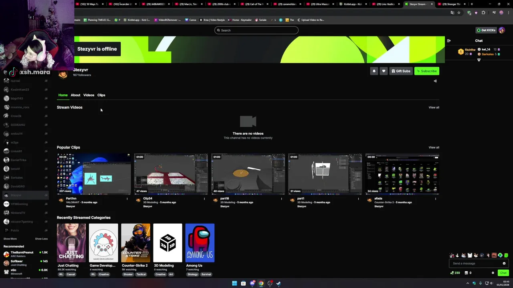Open the Chrome three-dot menu
513x288 pixels.
point(508,13)
